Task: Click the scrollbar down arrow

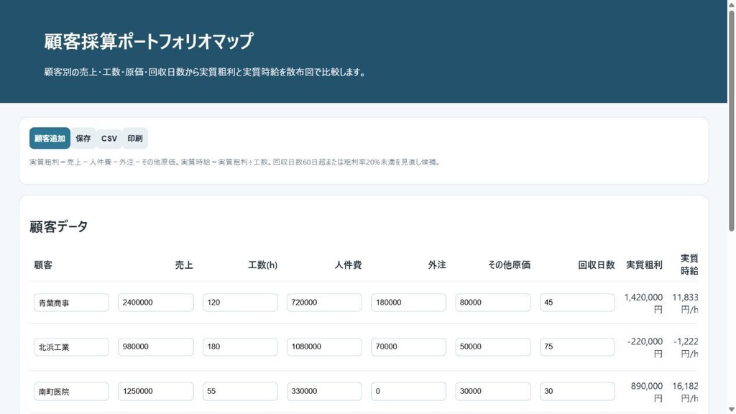Action: [x=731, y=410]
